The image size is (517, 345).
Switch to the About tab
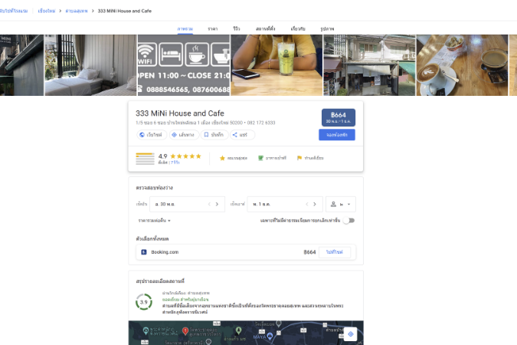(298, 28)
